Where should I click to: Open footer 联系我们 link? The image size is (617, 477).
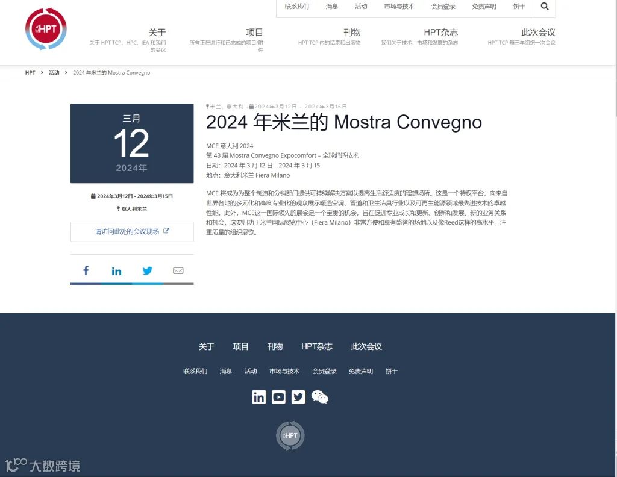click(x=195, y=371)
